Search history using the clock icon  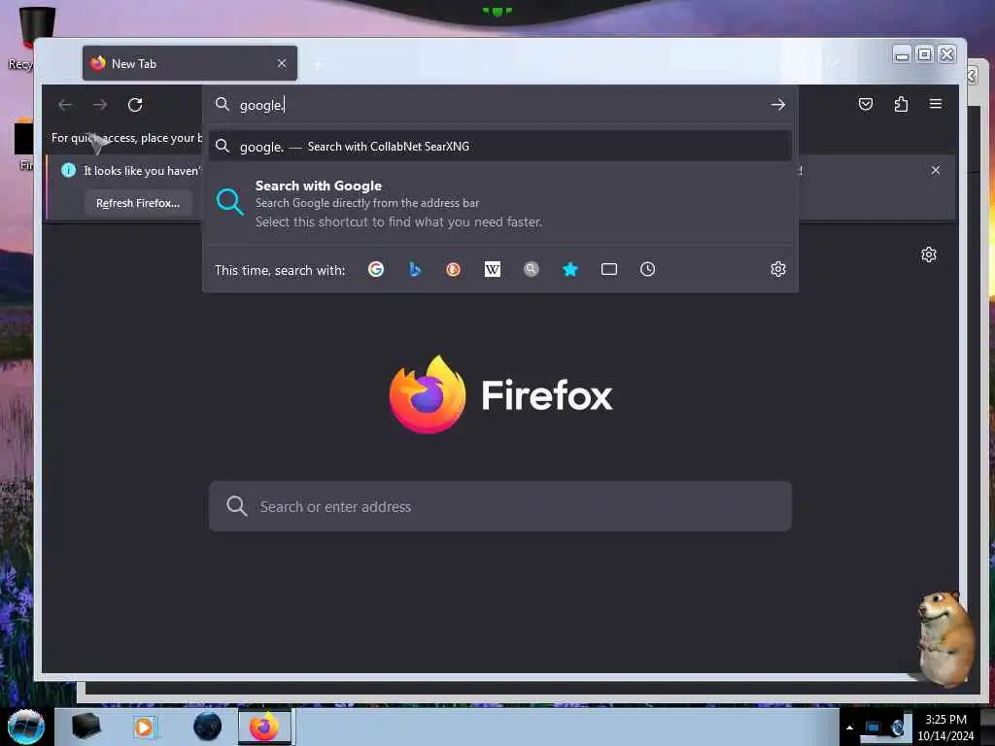tap(647, 270)
